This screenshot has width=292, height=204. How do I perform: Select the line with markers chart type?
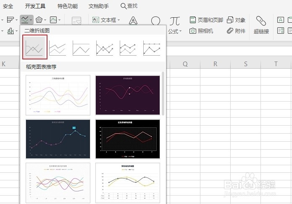(105, 48)
